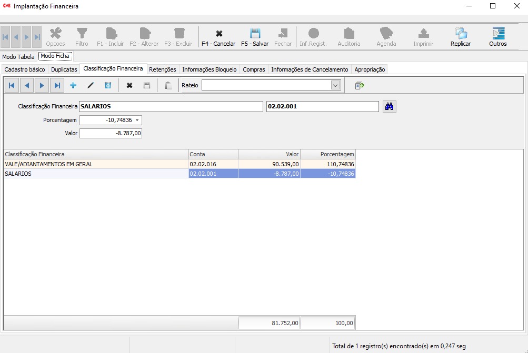The image size is (528, 353).
Task: Open the Porcentagem dropdown arrow
Action: click(x=137, y=120)
